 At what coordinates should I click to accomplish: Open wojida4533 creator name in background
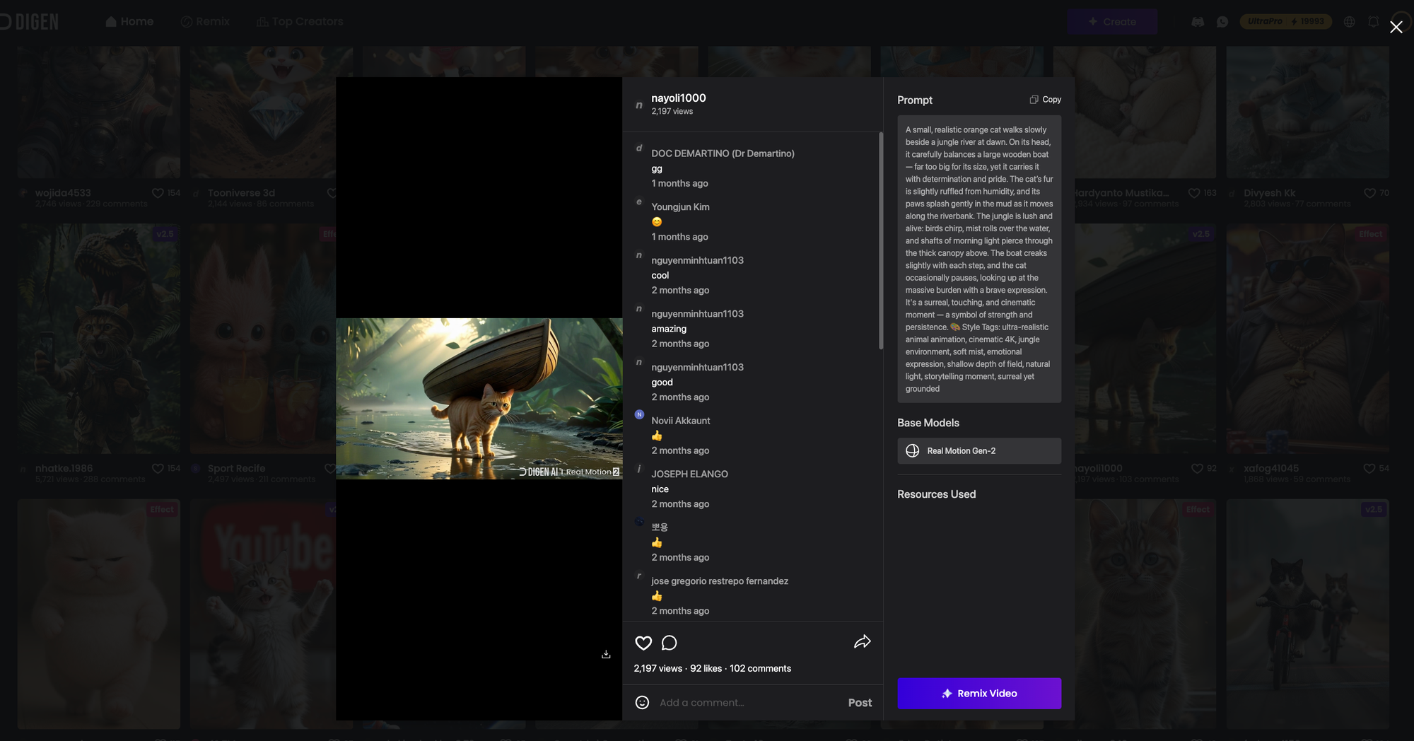pyautogui.click(x=63, y=193)
